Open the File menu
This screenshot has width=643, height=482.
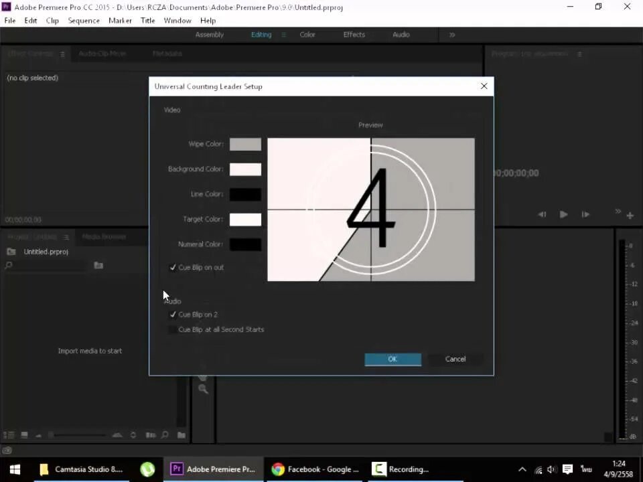point(10,21)
